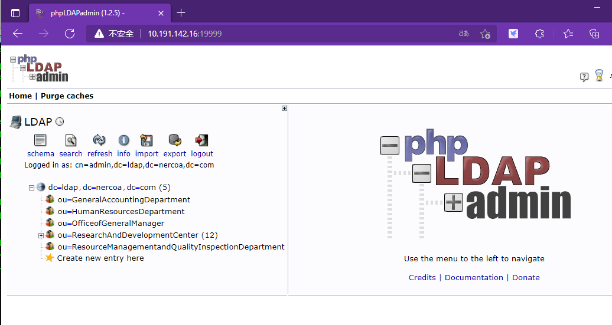Open the help question mark icon

click(584, 77)
